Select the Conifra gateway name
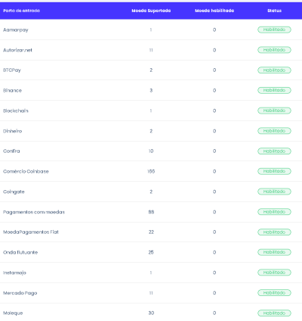The width and height of the screenshot is (302, 321). click(11, 151)
